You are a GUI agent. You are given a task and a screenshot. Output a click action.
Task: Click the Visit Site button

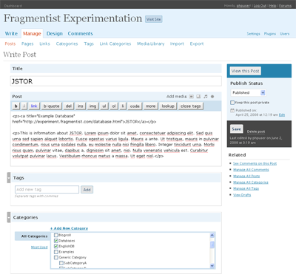click(154, 19)
